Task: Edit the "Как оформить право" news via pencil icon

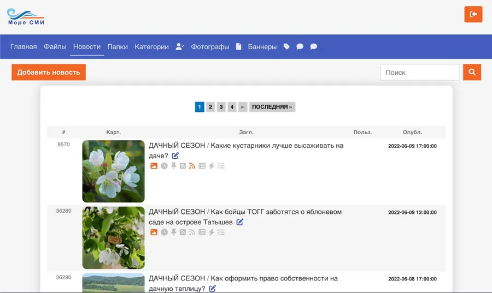Action: click(213, 288)
